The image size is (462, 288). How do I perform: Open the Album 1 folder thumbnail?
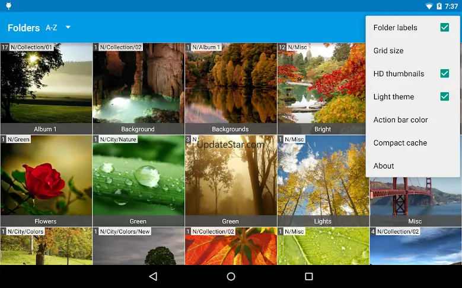click(x=46, y=89)
